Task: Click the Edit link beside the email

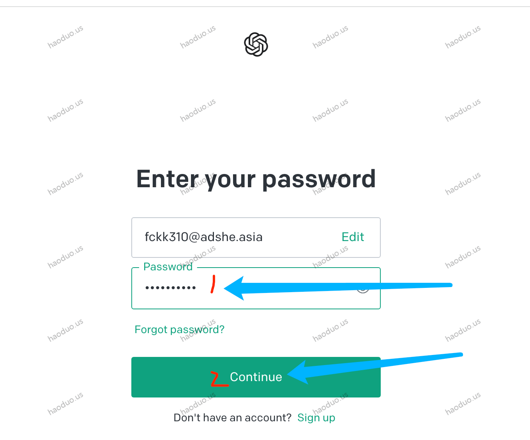Action: (353, 237)
